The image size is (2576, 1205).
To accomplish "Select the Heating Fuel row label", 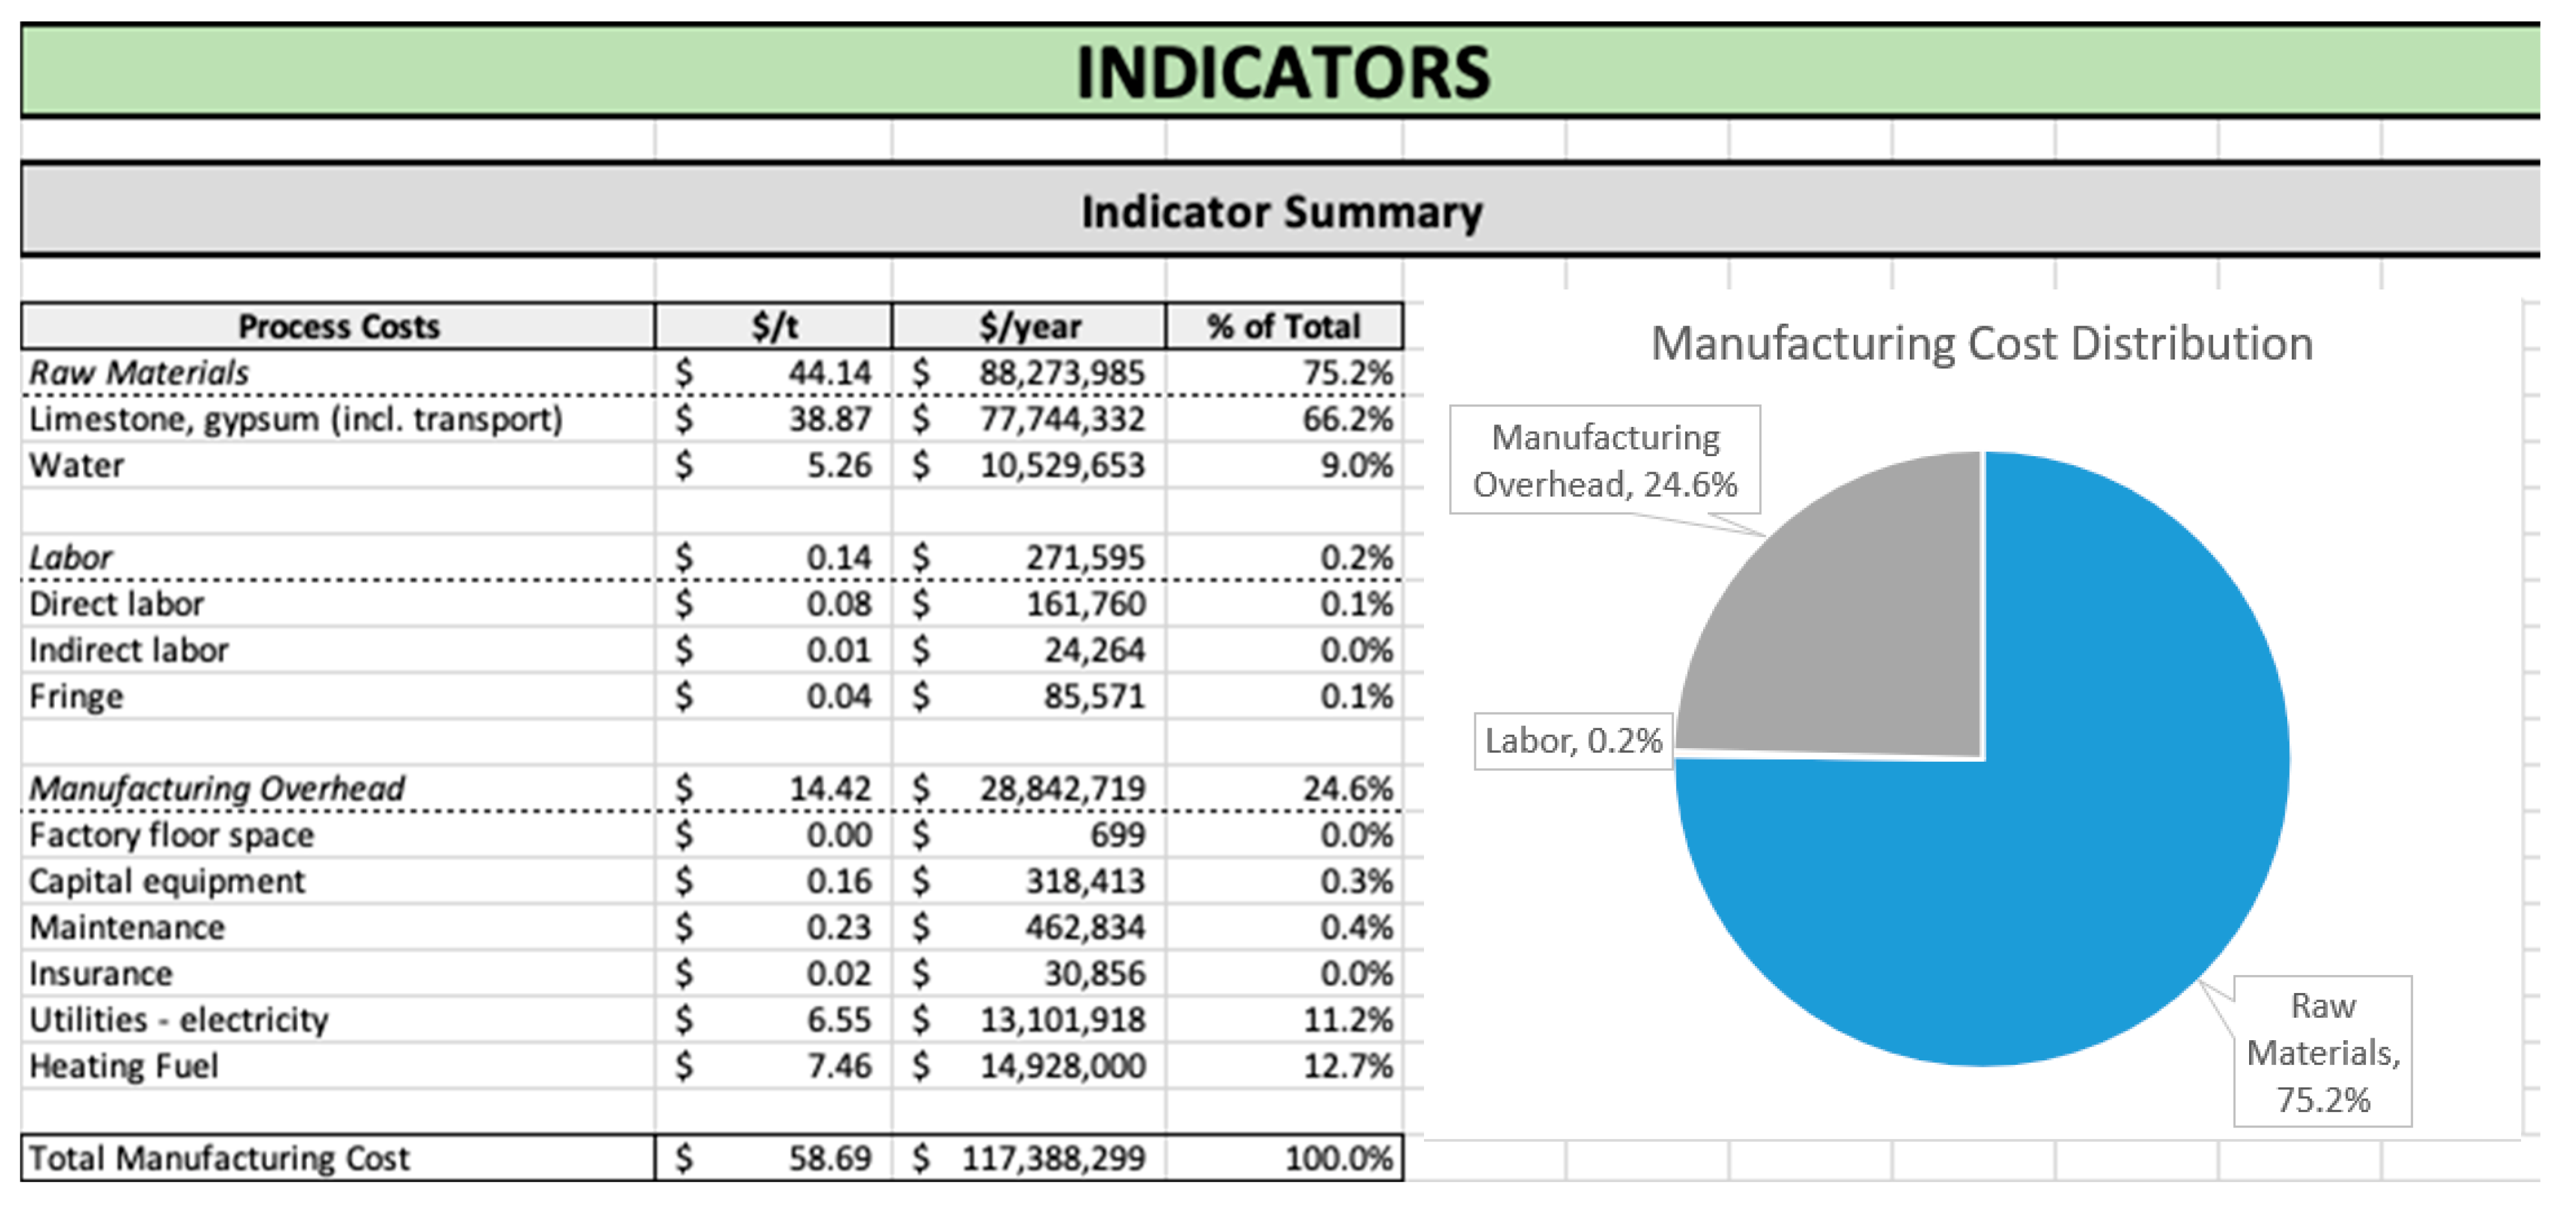I will pos(124,1066).
